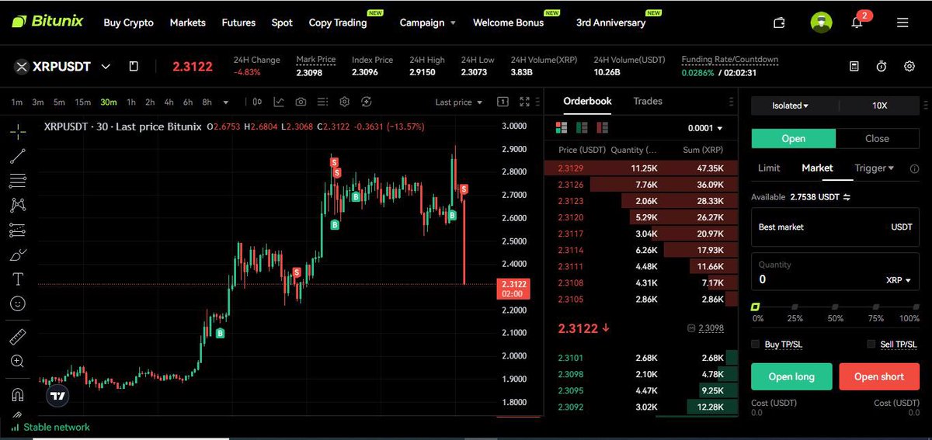
Task: Open the Last price dropdown
Action: click(x=459, y=102)
